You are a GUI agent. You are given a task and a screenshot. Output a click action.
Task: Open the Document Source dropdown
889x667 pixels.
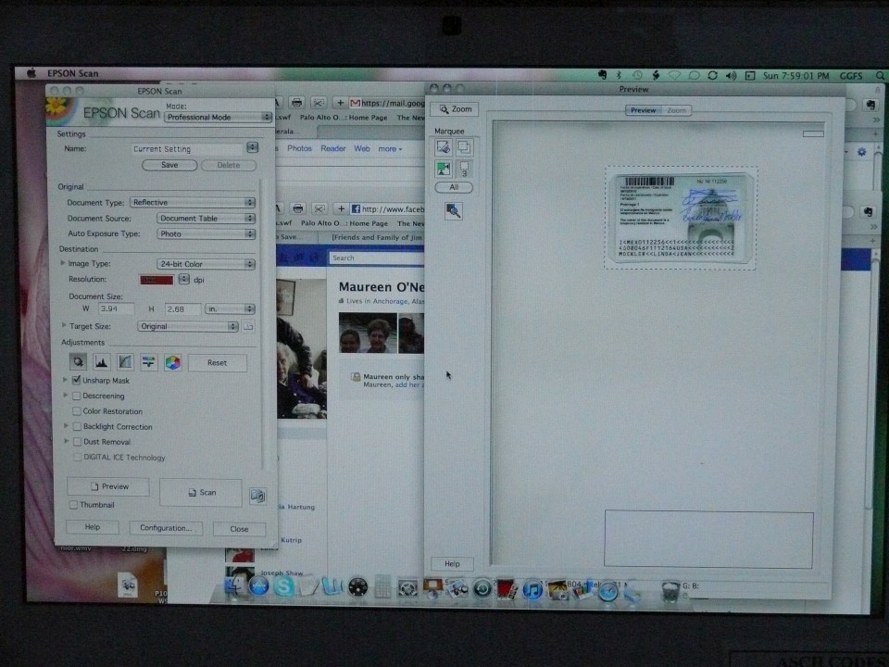coord(206,219)
